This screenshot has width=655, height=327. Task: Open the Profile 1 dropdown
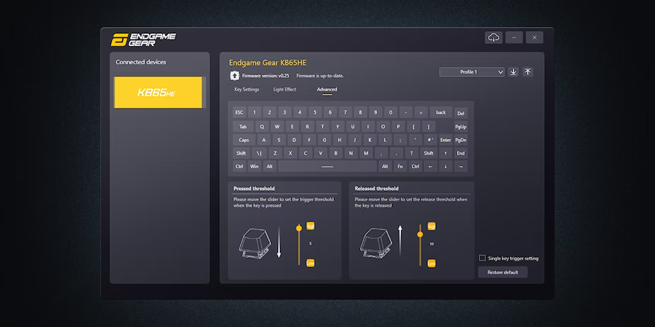pos(472,72)
